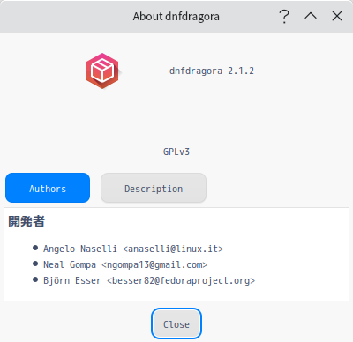
Task: Select the Angelo Naselli author entry
Action: (x=133, y=249)
